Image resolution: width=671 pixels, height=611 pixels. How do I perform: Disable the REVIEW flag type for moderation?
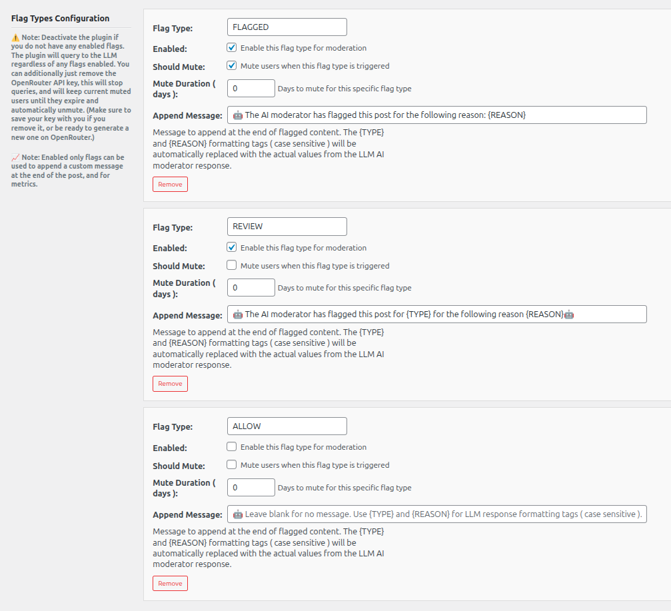click(x=231, y=247)
